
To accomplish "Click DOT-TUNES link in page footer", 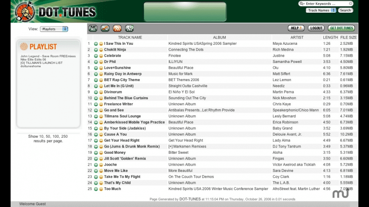I will pyautogui.click(x=190, y=199).
